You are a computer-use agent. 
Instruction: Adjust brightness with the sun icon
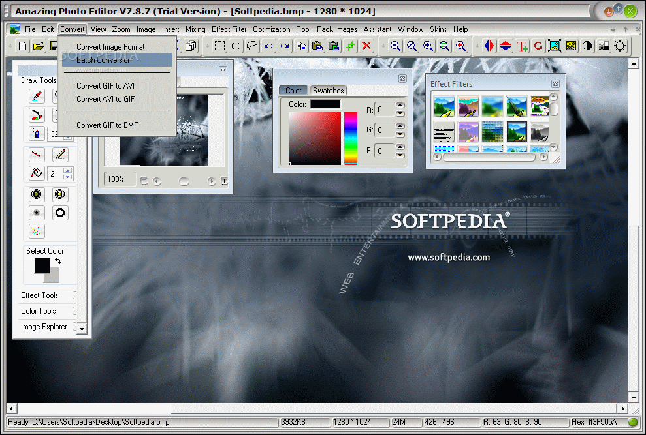pyautogui.click(x=620, y=46)
